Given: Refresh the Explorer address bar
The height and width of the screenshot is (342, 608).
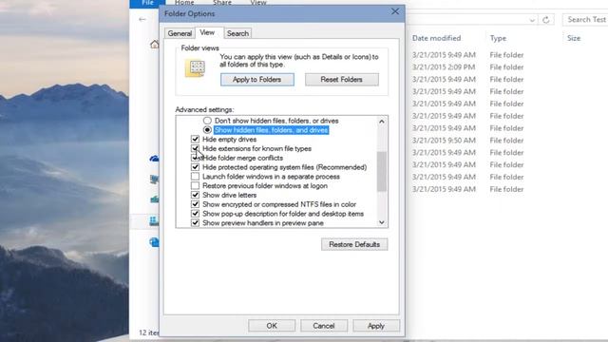Looking at the screenshot, I should (x=546, y=19).
